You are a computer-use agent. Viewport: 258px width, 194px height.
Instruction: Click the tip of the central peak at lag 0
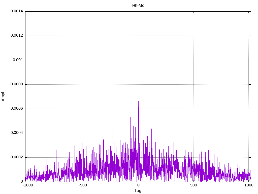tap(138, 15)
